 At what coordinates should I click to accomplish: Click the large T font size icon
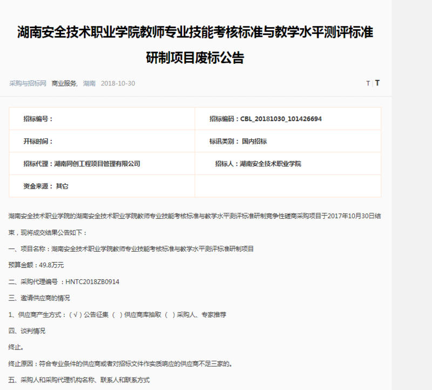pos(377,83)
